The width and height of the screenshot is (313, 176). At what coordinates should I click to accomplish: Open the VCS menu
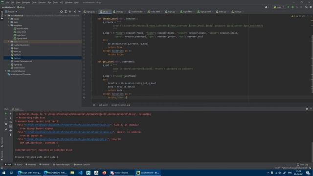click(x=62, y=2)
